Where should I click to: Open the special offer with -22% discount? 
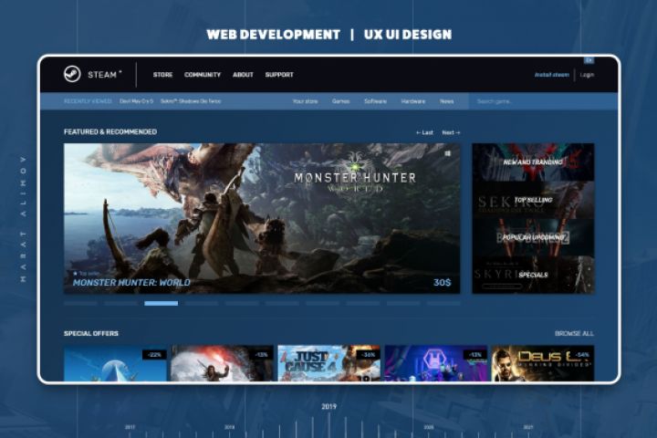115,363
